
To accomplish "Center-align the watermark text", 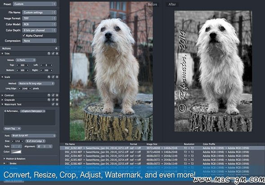I will click(x=44, y=146).
